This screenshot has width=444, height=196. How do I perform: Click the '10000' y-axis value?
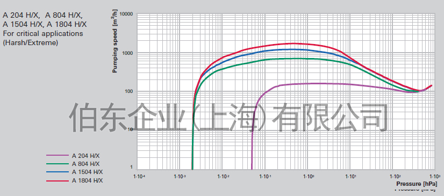(126, 14)
